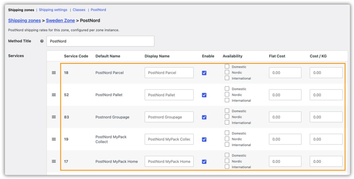Click Cost / KG field for MyPack Collect
The image size is (354, 179).
click(x=326, y=139)
